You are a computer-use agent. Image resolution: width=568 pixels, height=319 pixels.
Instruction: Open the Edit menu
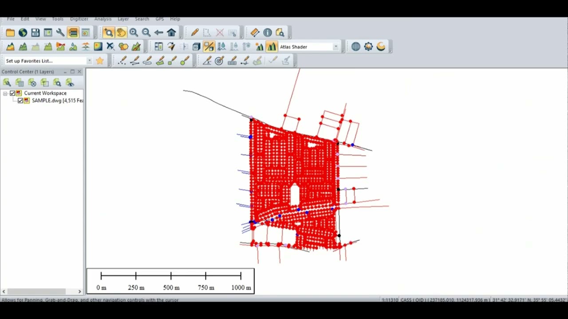(25, 19)
